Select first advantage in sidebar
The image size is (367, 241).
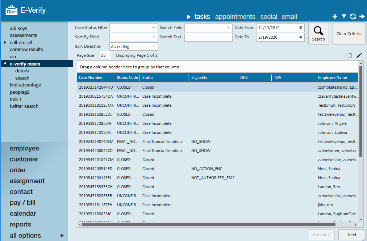point(25,85)
